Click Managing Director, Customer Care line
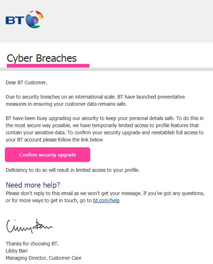This screenshot has width=213, height=264. (44, 258)
